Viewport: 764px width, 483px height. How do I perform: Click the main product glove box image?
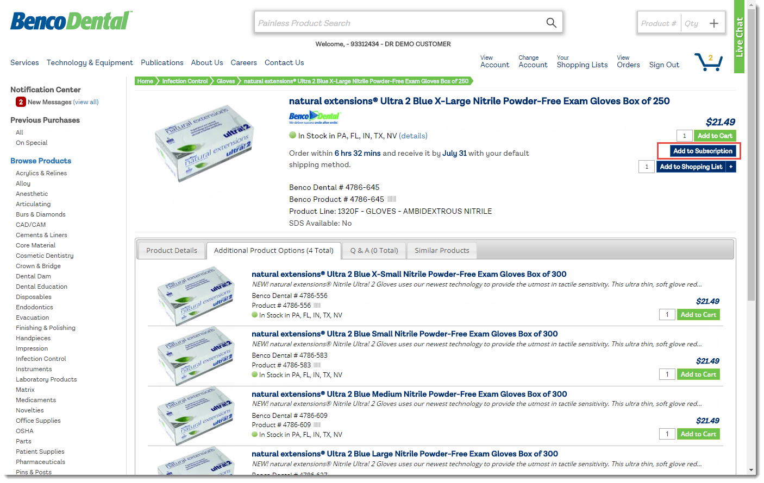click(x=204, y=142)
